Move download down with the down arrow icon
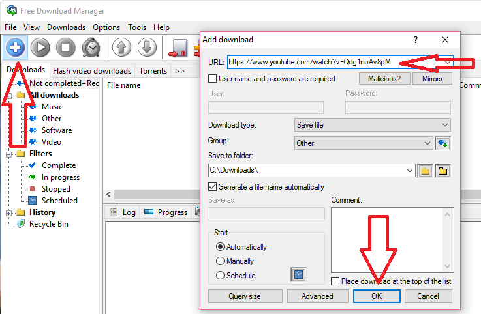The image size is (481, 314). pyautogui.click(x=147, y=48)
